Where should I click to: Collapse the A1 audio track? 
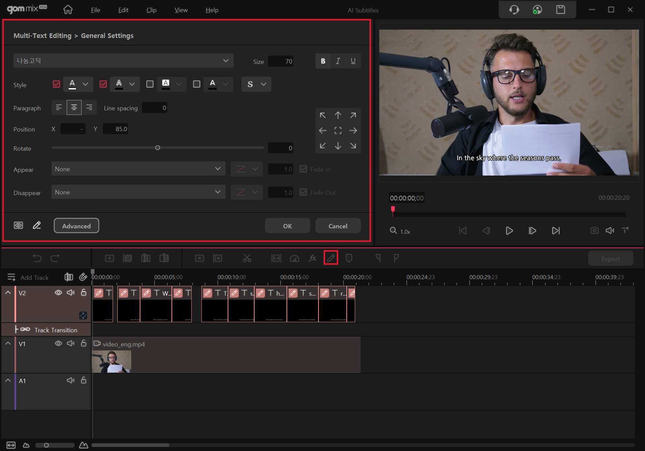8,380
